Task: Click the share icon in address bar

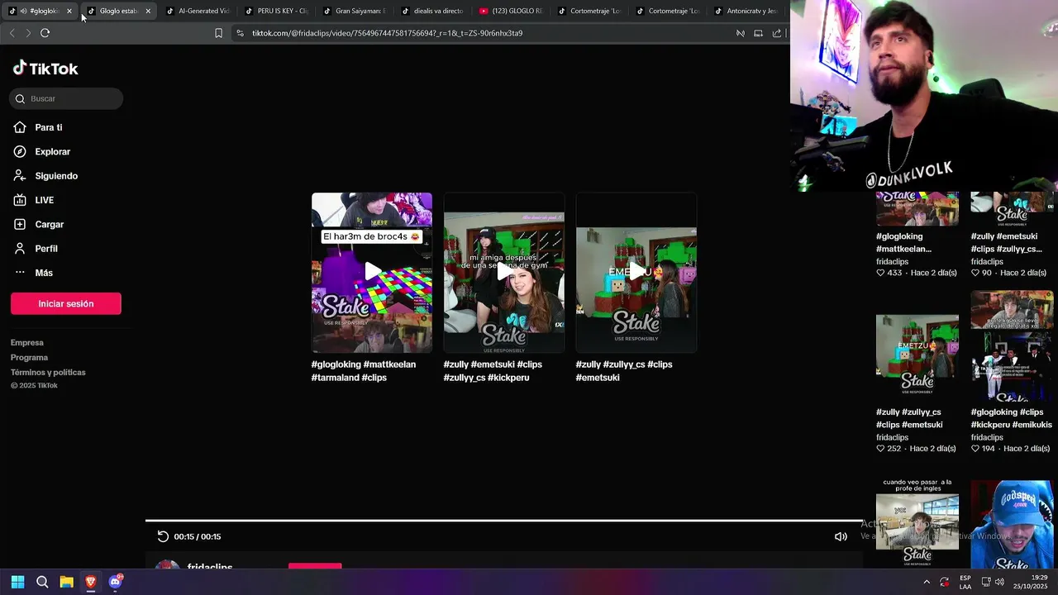Action: tap(777, 33)
